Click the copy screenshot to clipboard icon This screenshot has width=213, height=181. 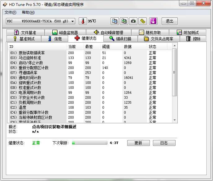[124, 21]
